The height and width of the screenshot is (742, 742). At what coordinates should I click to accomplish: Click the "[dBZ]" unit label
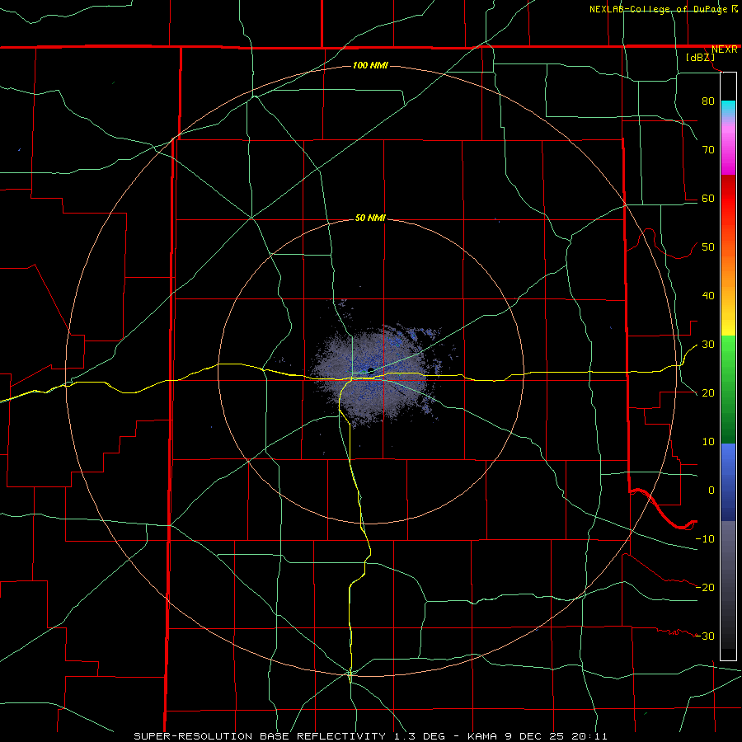pos(700,58)
